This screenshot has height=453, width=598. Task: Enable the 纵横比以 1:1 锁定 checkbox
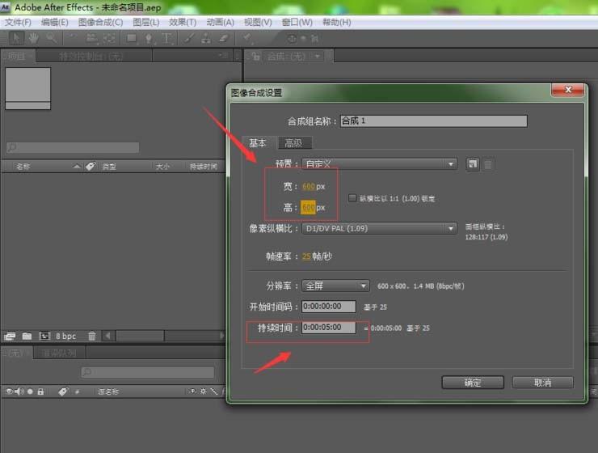click(352, 197)
